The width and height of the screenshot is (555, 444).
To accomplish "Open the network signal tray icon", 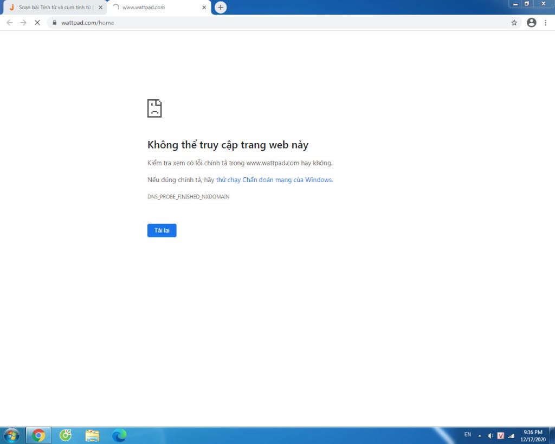I will [x=511, y=436].
